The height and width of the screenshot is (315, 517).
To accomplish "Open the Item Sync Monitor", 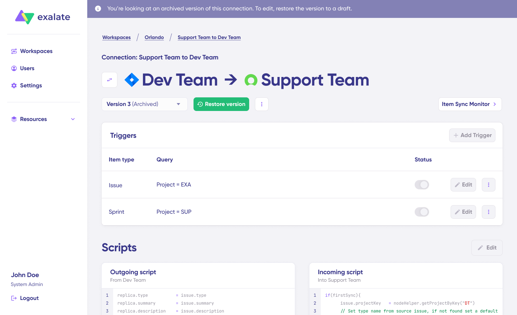I will (x=470, y=104).
